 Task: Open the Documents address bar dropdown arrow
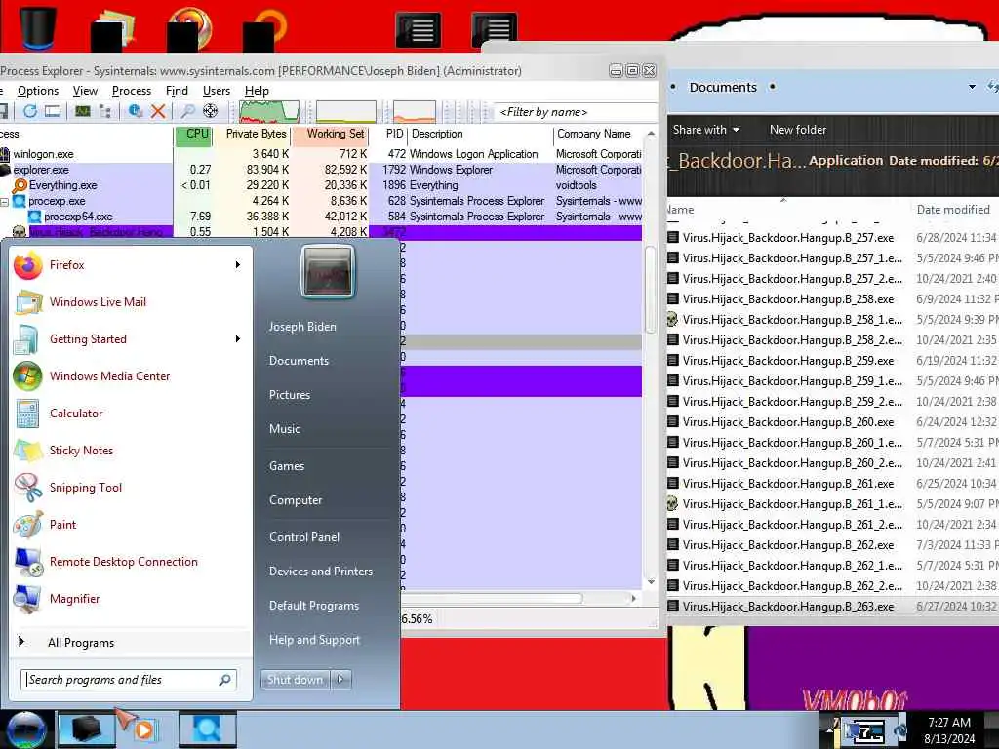point(972,87)
